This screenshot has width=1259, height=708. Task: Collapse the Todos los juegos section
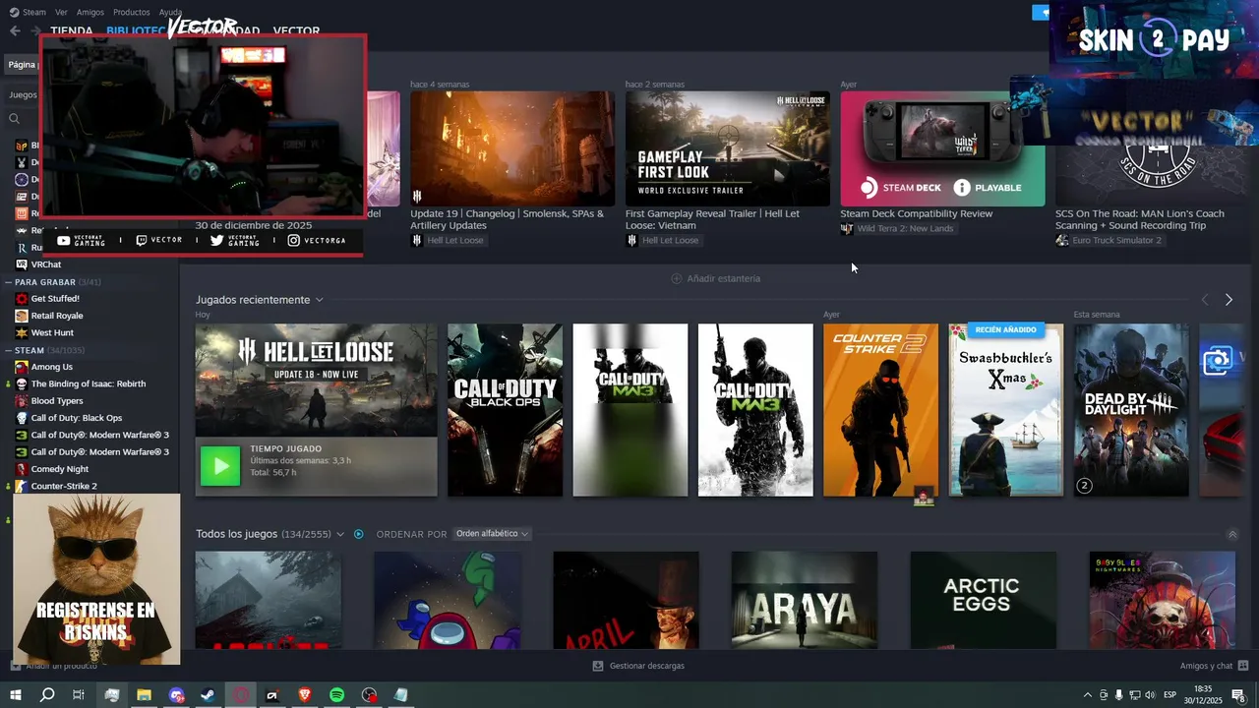pyautogui.click(x=1232, y=535)
